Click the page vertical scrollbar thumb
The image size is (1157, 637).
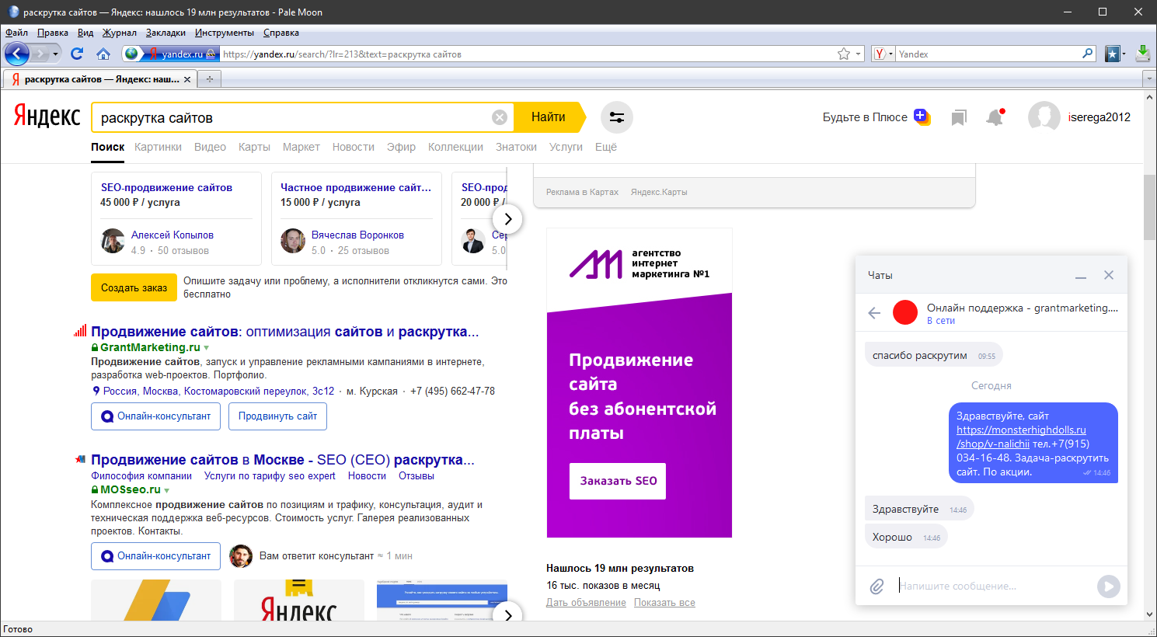(x=1150, y=207)
